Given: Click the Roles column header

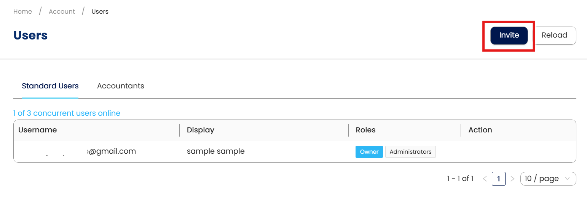Looking at the screenshot, I should pos(365,130).
